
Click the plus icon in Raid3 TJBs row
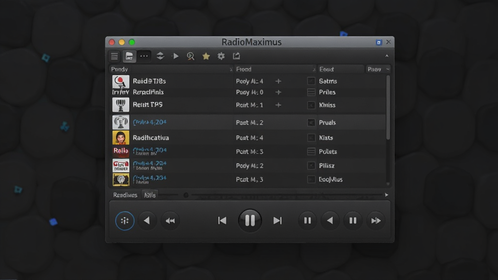(x=278, y=81)
